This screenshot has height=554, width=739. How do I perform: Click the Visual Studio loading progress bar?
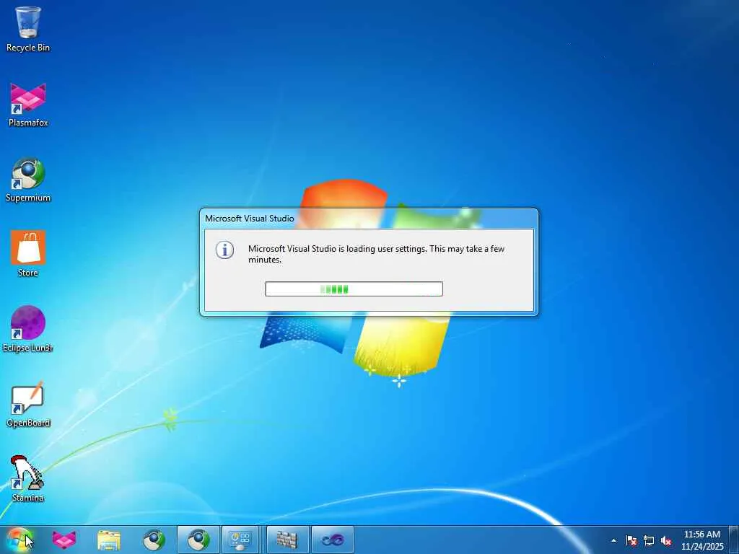click(354, 289)
